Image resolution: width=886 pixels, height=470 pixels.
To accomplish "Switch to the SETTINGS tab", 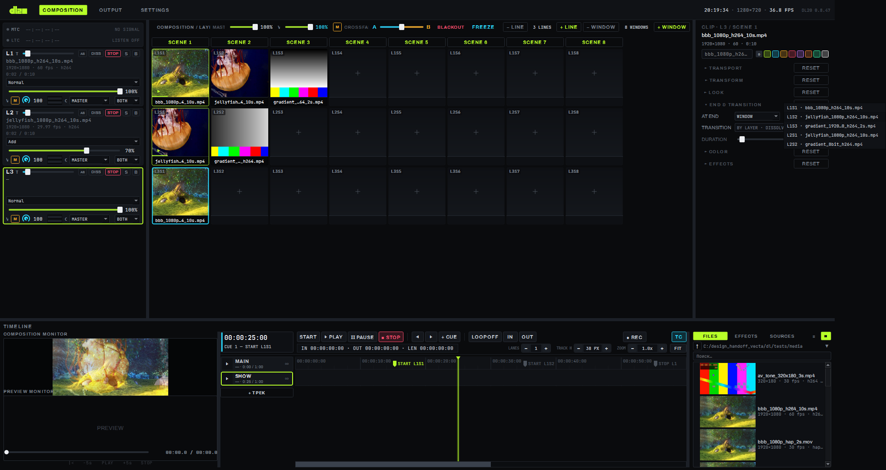I will tap(155, 10).
